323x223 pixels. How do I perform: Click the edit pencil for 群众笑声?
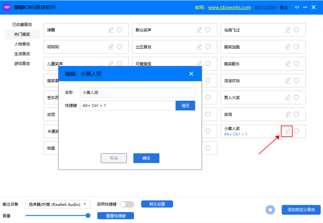199,30
